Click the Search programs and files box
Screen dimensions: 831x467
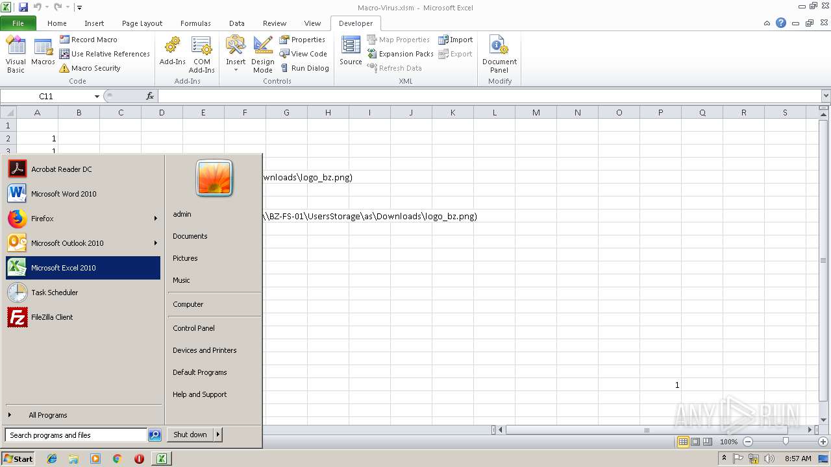coord(76,435)
